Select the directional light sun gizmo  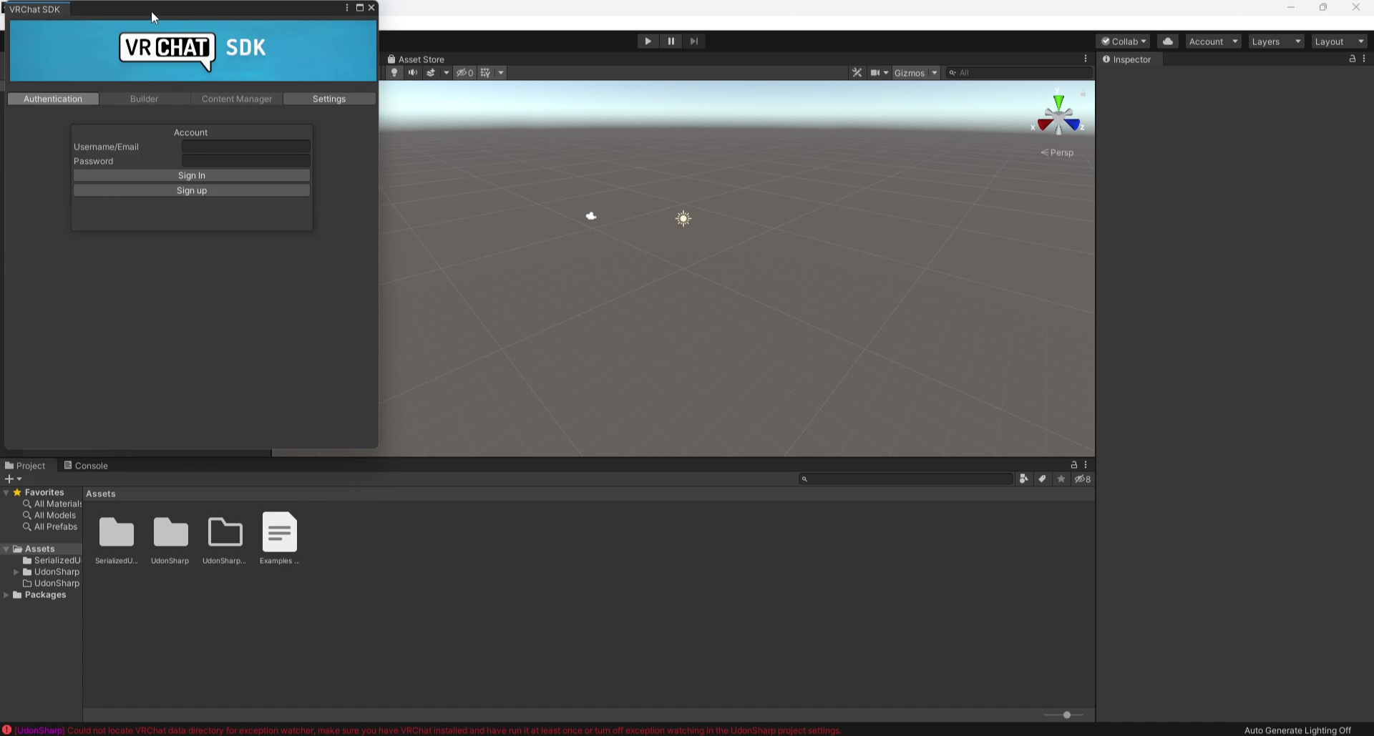(x=683, y=219)
